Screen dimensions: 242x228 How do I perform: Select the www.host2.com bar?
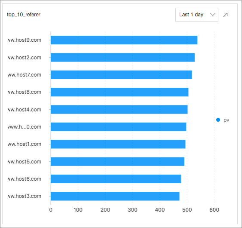click(x=123, y=58)
